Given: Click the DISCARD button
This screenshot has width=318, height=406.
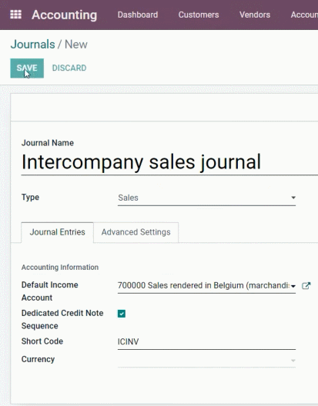Looking at the screenshot, I should (69, 68).
